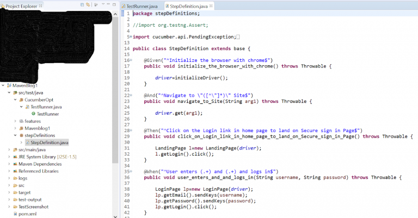Expand folded imports at line 5
The height and width of the screenshot is (218, 418).
tap(131, 37)
